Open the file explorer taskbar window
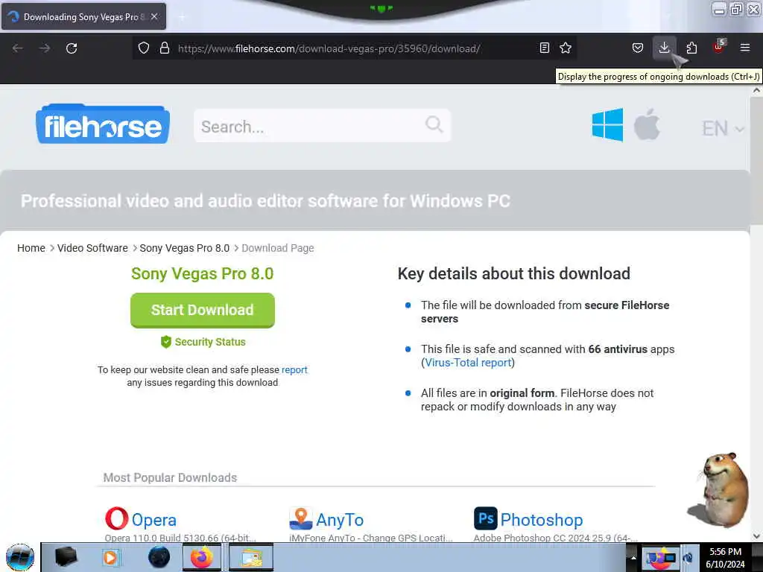The height and width of the screenshot is (572, 763). [250, 557]
